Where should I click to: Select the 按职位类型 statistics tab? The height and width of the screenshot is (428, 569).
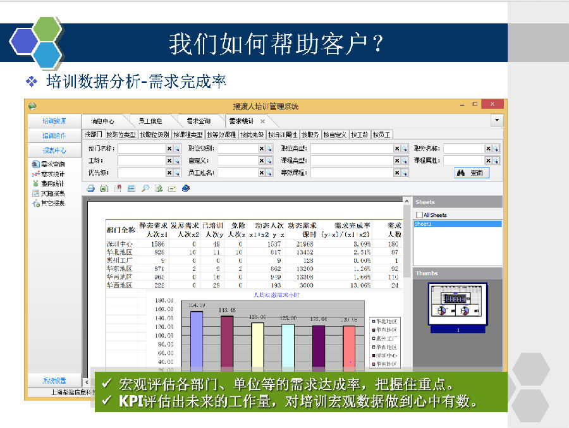121,135
